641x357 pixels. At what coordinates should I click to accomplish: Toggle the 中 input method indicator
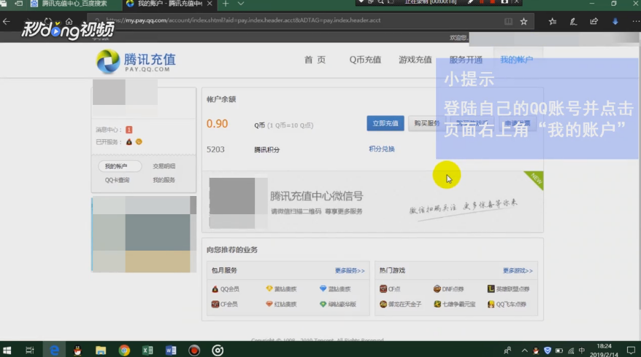click(582, 350)
